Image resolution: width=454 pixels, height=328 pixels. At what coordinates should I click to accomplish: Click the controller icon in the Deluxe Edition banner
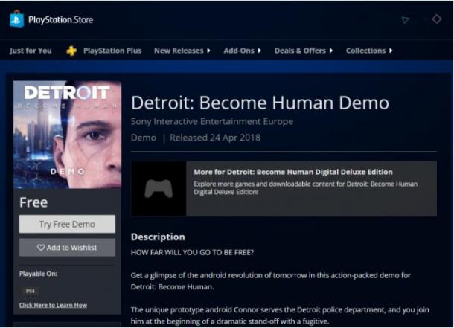159,189
